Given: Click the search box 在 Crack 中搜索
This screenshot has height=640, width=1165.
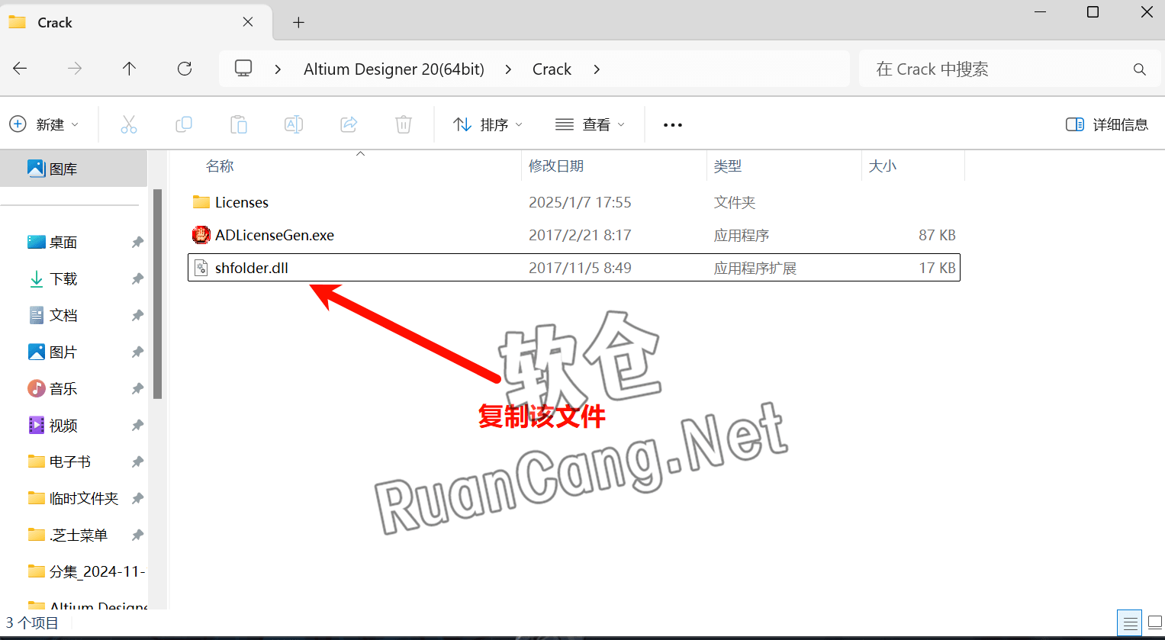Looking at the screenshot, I should click(1011, 69).
